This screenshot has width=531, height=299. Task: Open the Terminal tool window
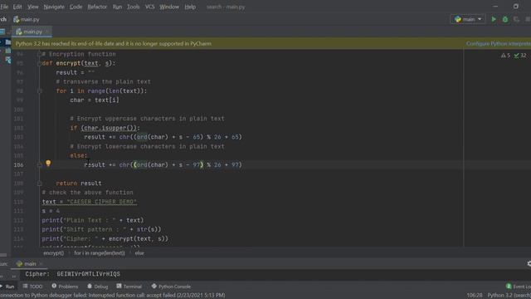(129, 287)
